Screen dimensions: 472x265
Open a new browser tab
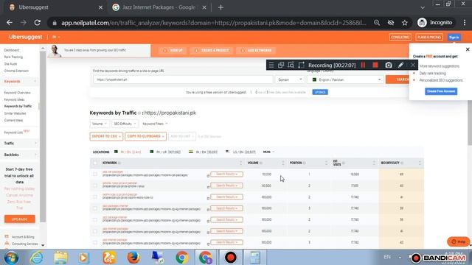point(221,7)
